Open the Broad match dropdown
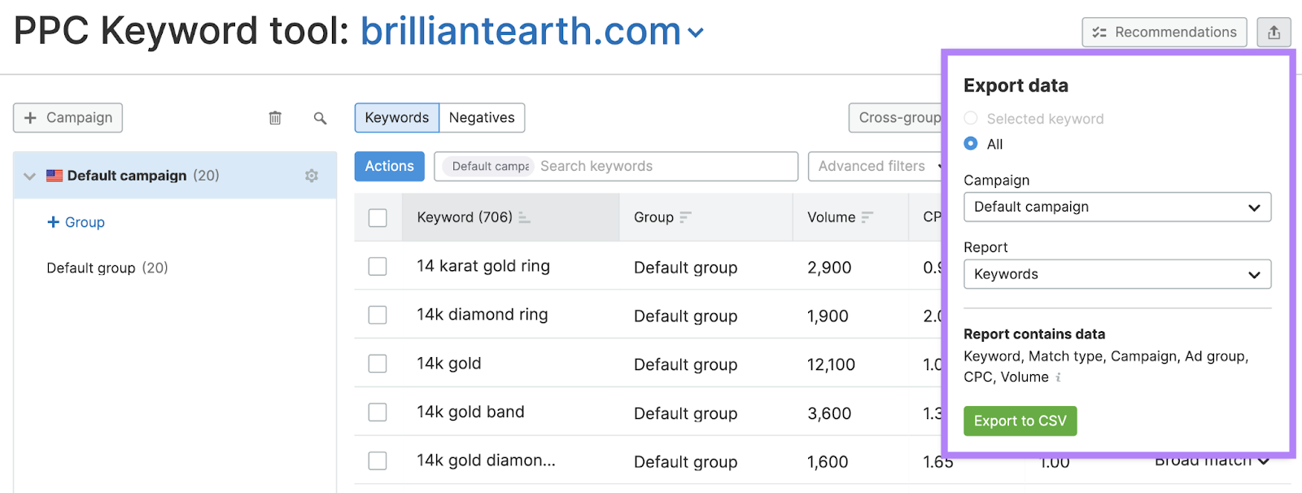Image resolution: width=1302 pixels, height=493 pixels. [1212, 460]
